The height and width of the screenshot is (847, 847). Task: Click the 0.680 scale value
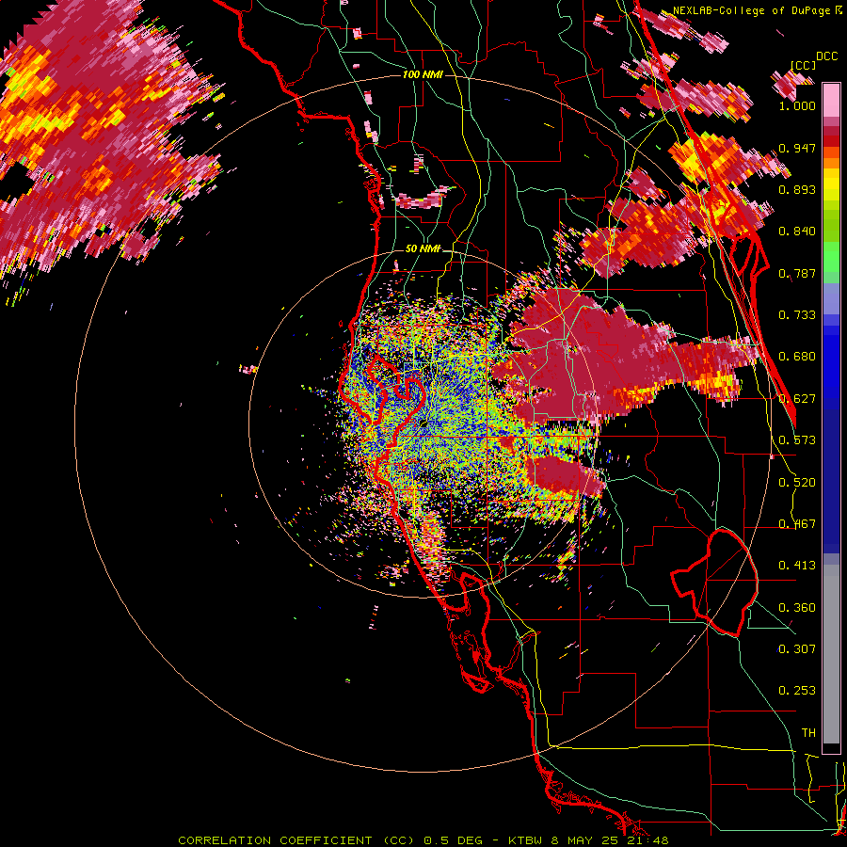797,357
